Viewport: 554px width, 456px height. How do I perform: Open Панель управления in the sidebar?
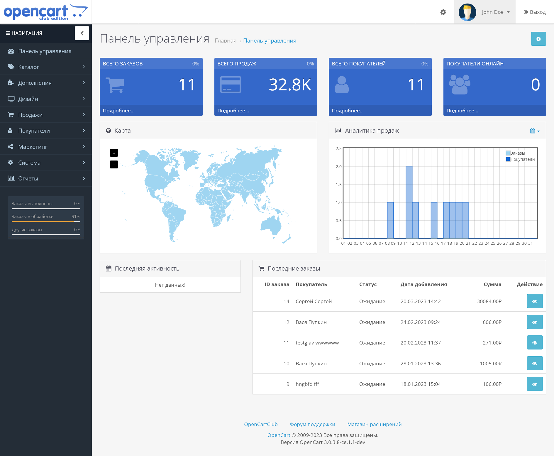point(45,51)
